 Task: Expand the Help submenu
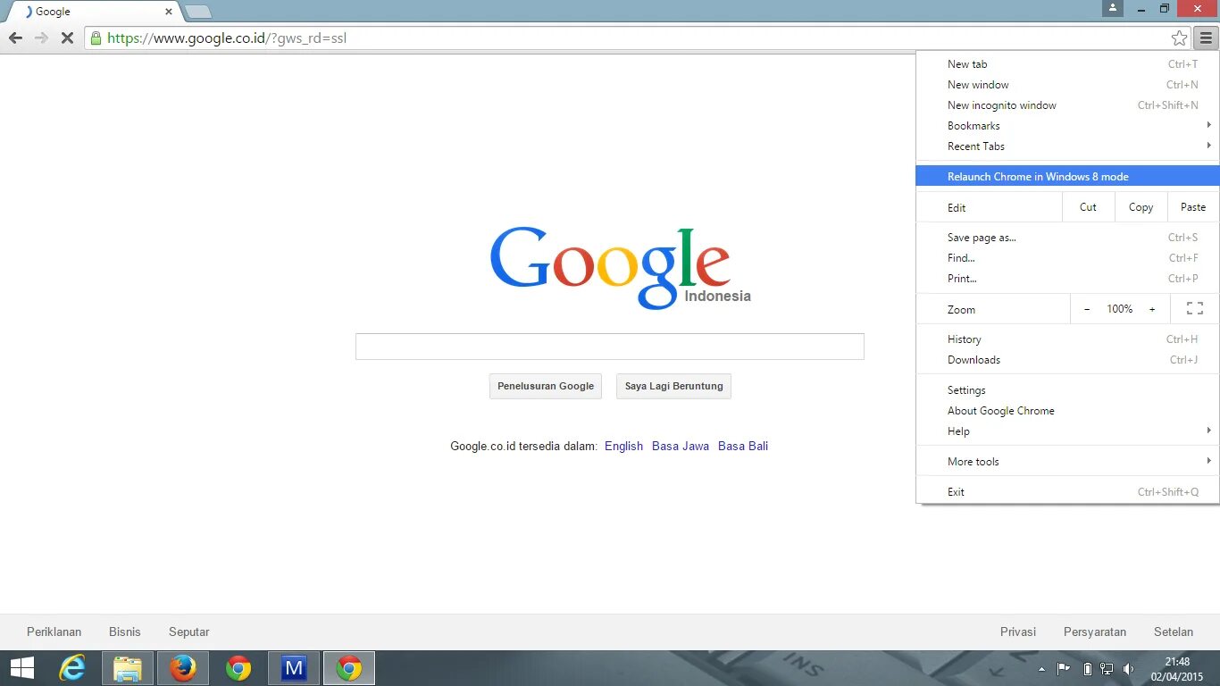pyautogui.click(x=1068, y=431)
